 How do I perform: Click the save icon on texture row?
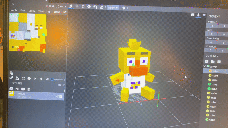(x=61, y=96)
